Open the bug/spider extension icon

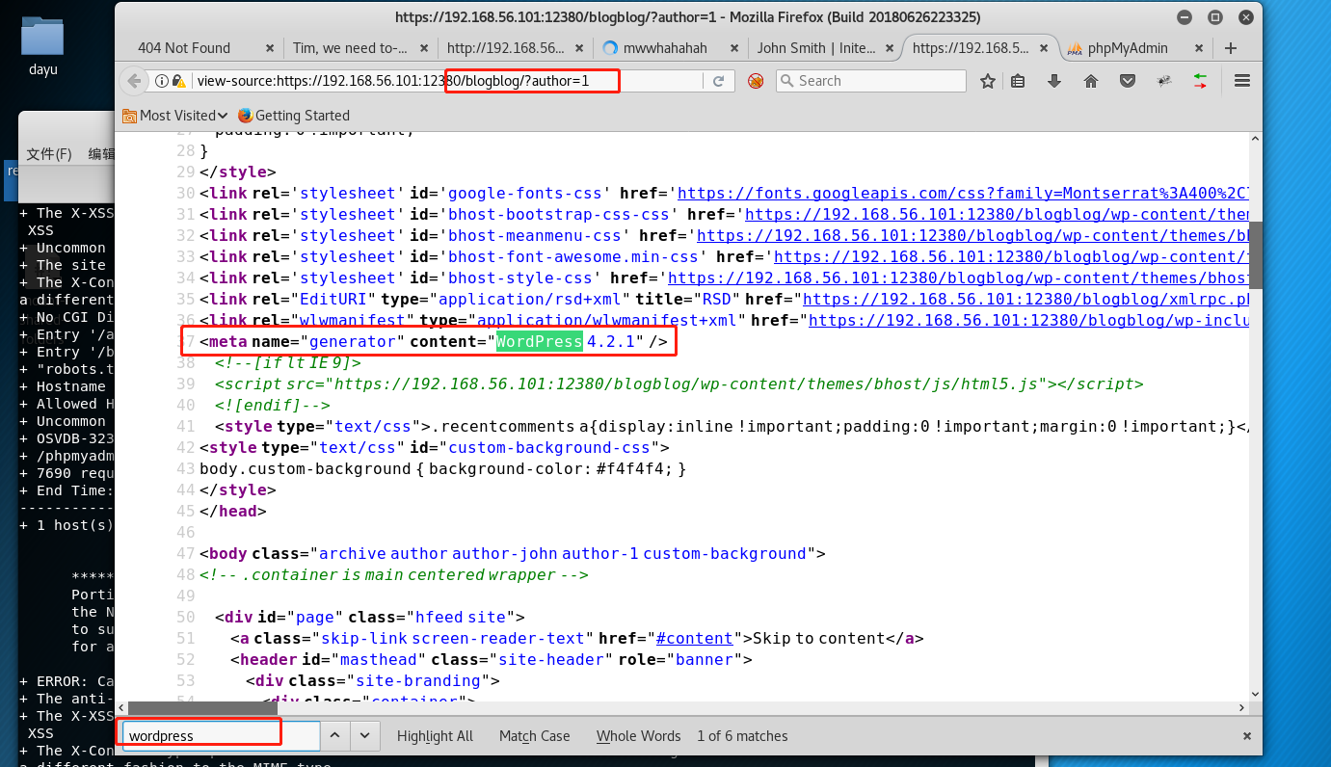pos(1163,81)
